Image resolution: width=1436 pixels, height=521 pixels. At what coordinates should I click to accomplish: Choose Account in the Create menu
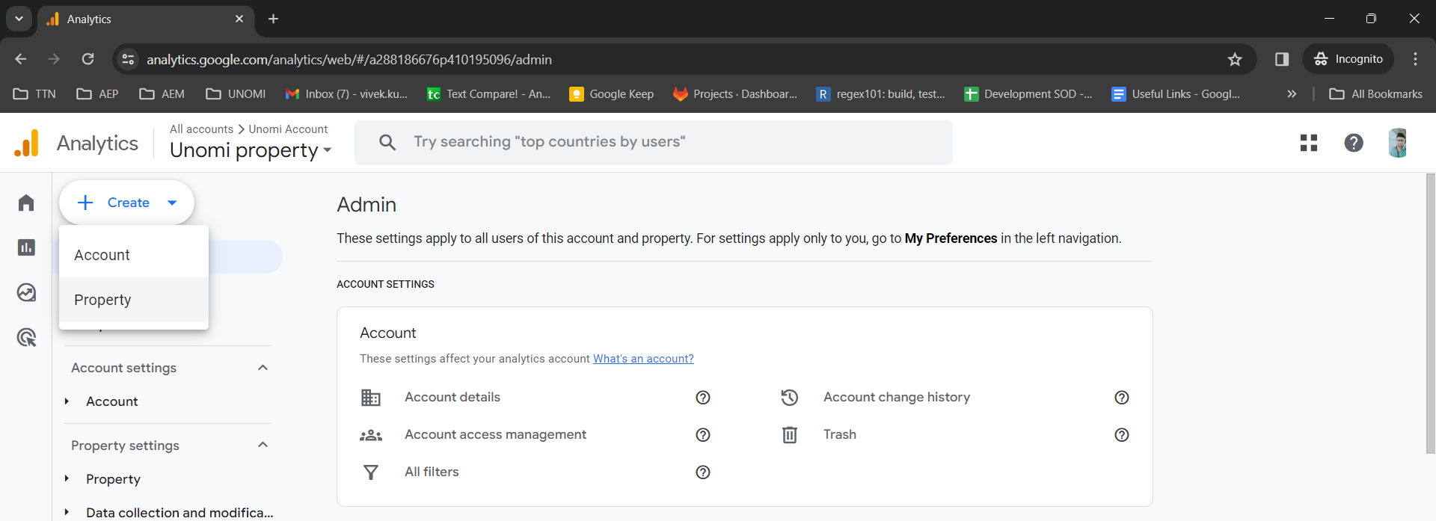pos(134,255)
